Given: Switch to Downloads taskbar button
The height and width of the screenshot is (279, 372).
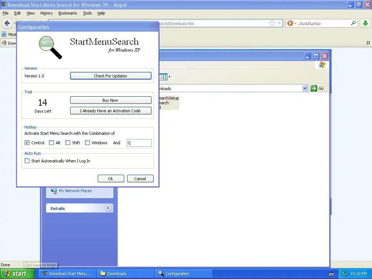Looking at the screenshot, I should click(126, 274).
